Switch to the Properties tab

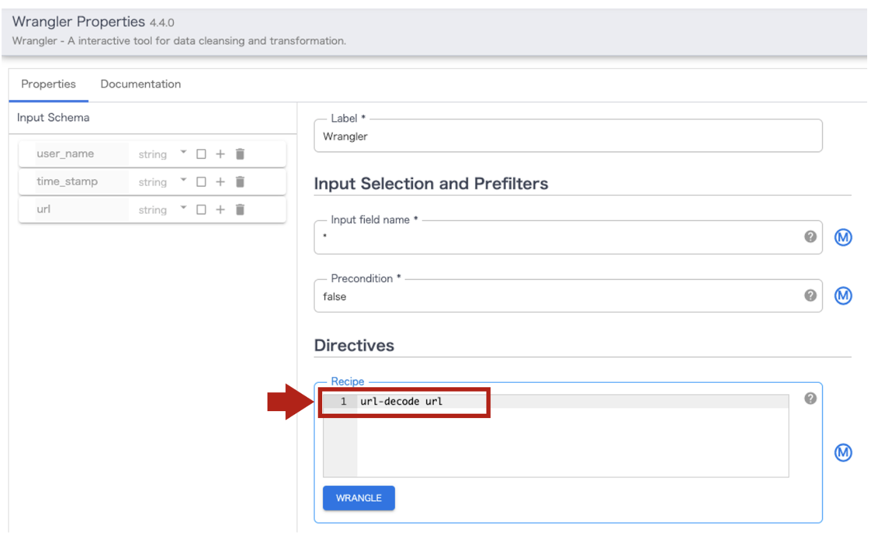coord(48,84)
